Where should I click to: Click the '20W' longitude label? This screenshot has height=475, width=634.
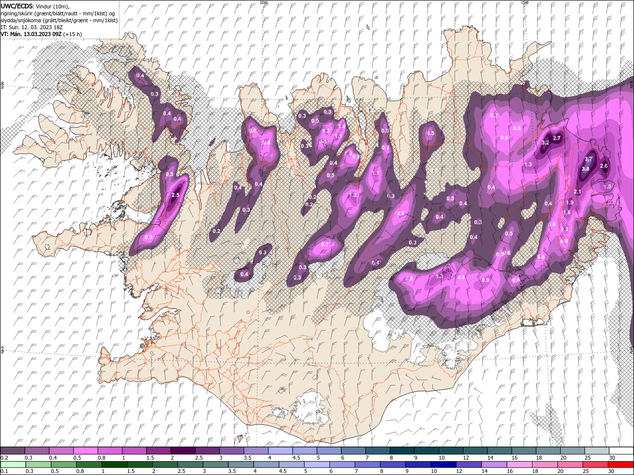tap(264, 2)
